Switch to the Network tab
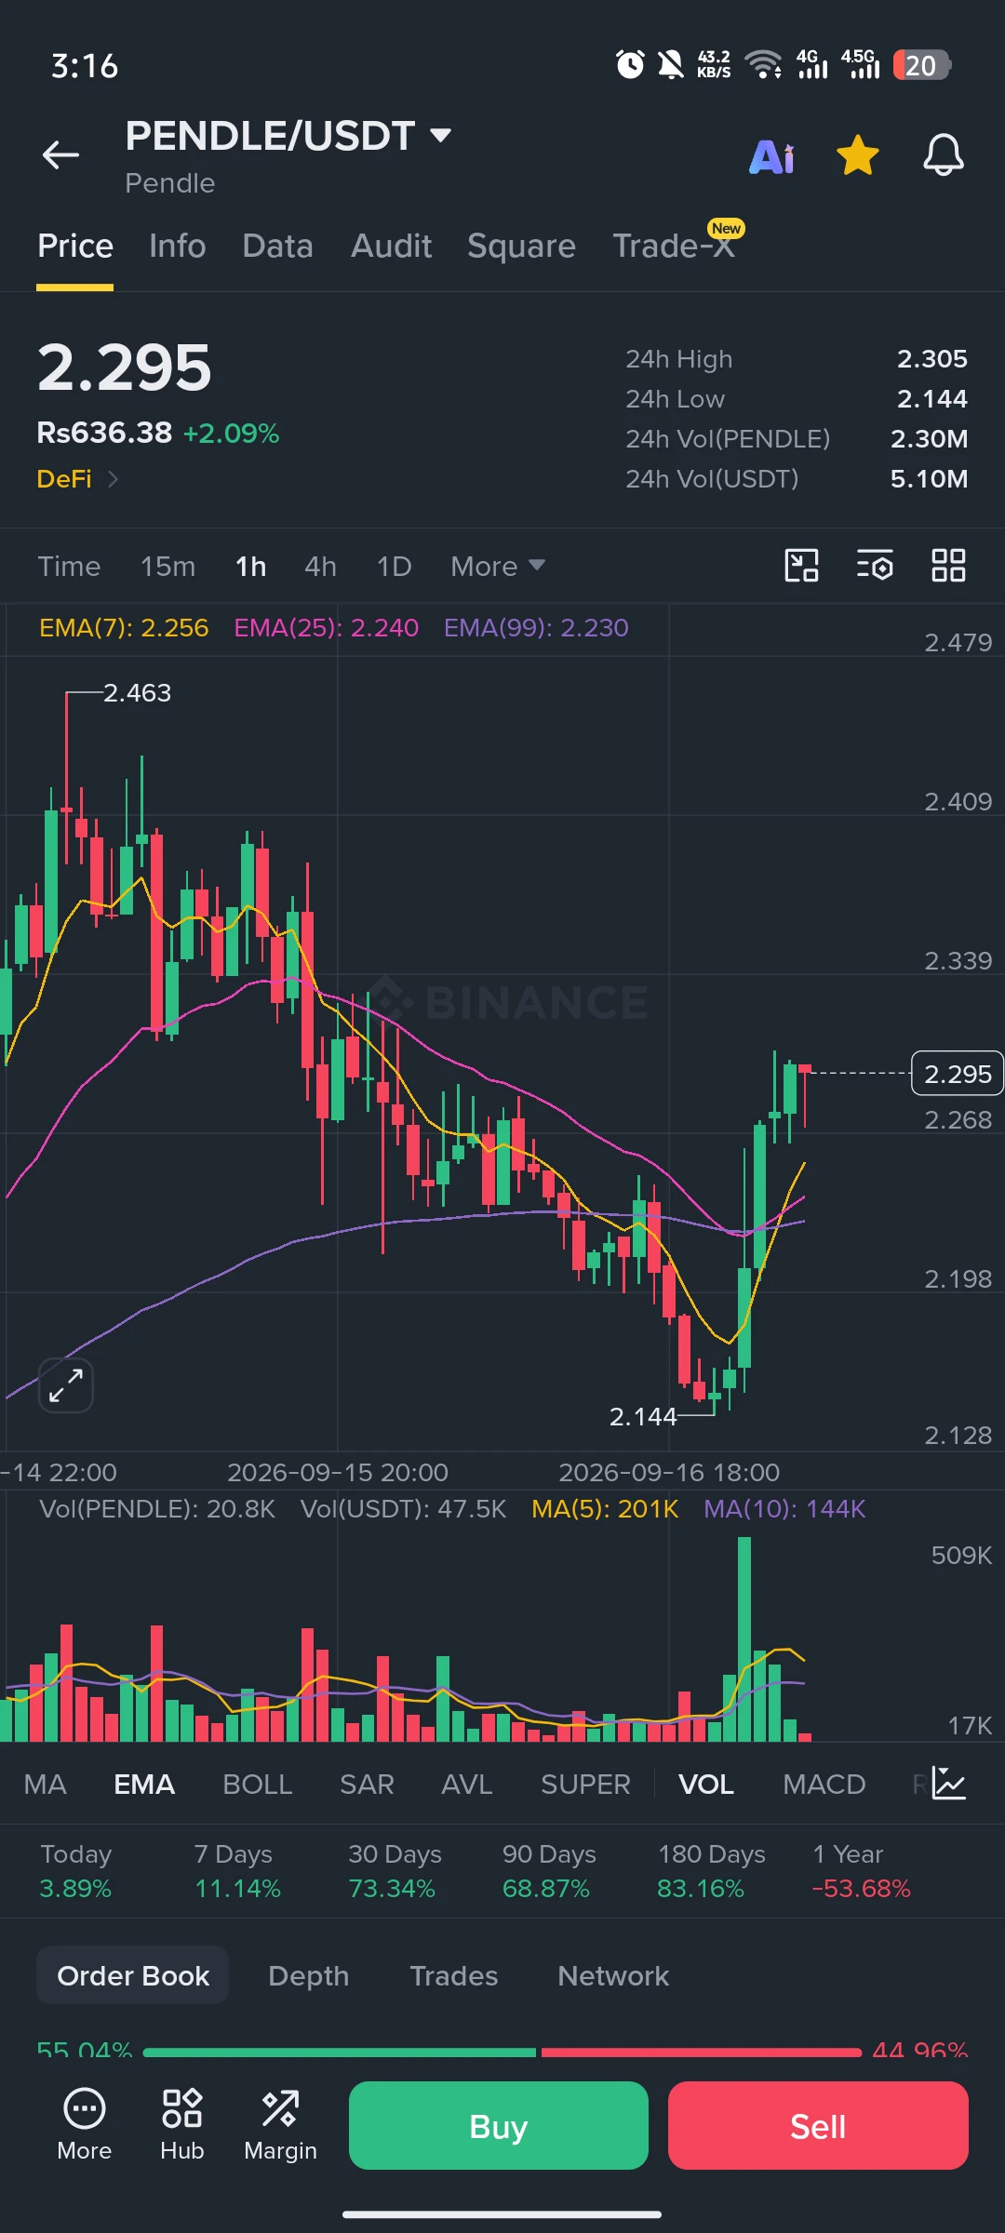The image size is (1005, 2233). 613,1975
